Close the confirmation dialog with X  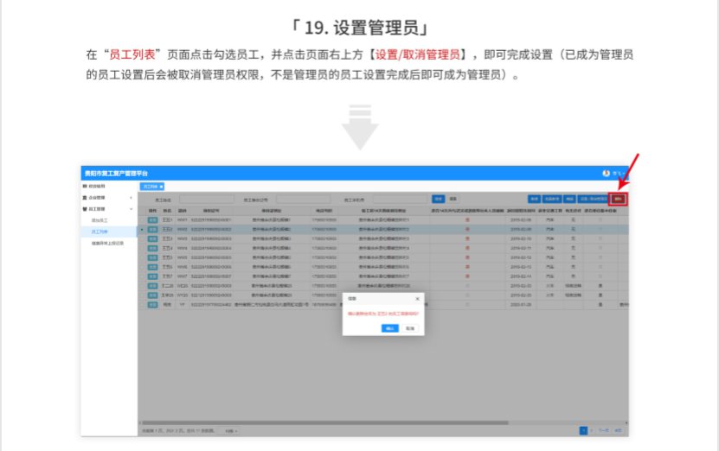coord(417,298)
